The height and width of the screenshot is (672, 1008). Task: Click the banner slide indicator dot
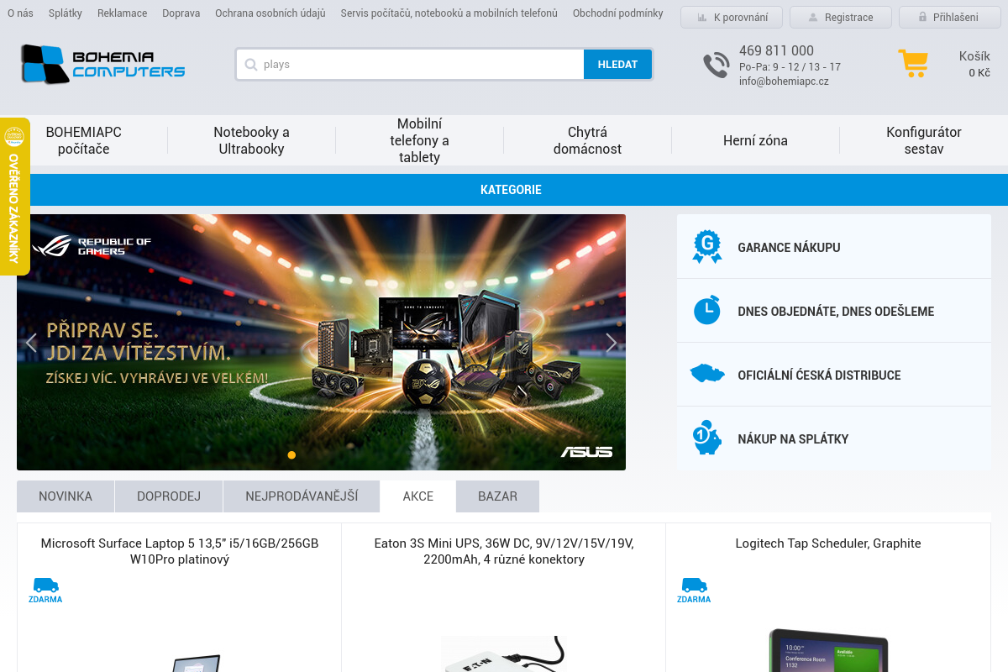point(291,454)
